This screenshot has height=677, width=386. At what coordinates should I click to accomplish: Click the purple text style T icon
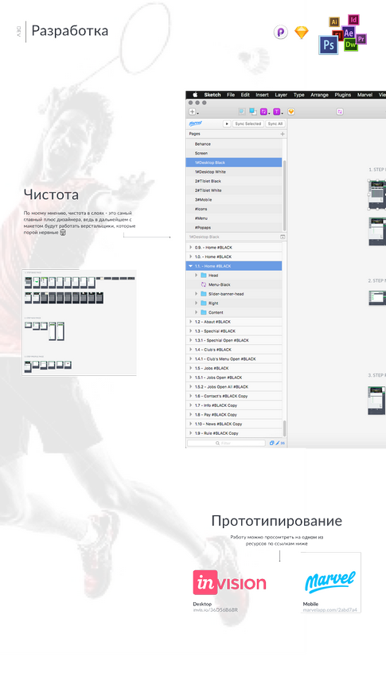276,112
